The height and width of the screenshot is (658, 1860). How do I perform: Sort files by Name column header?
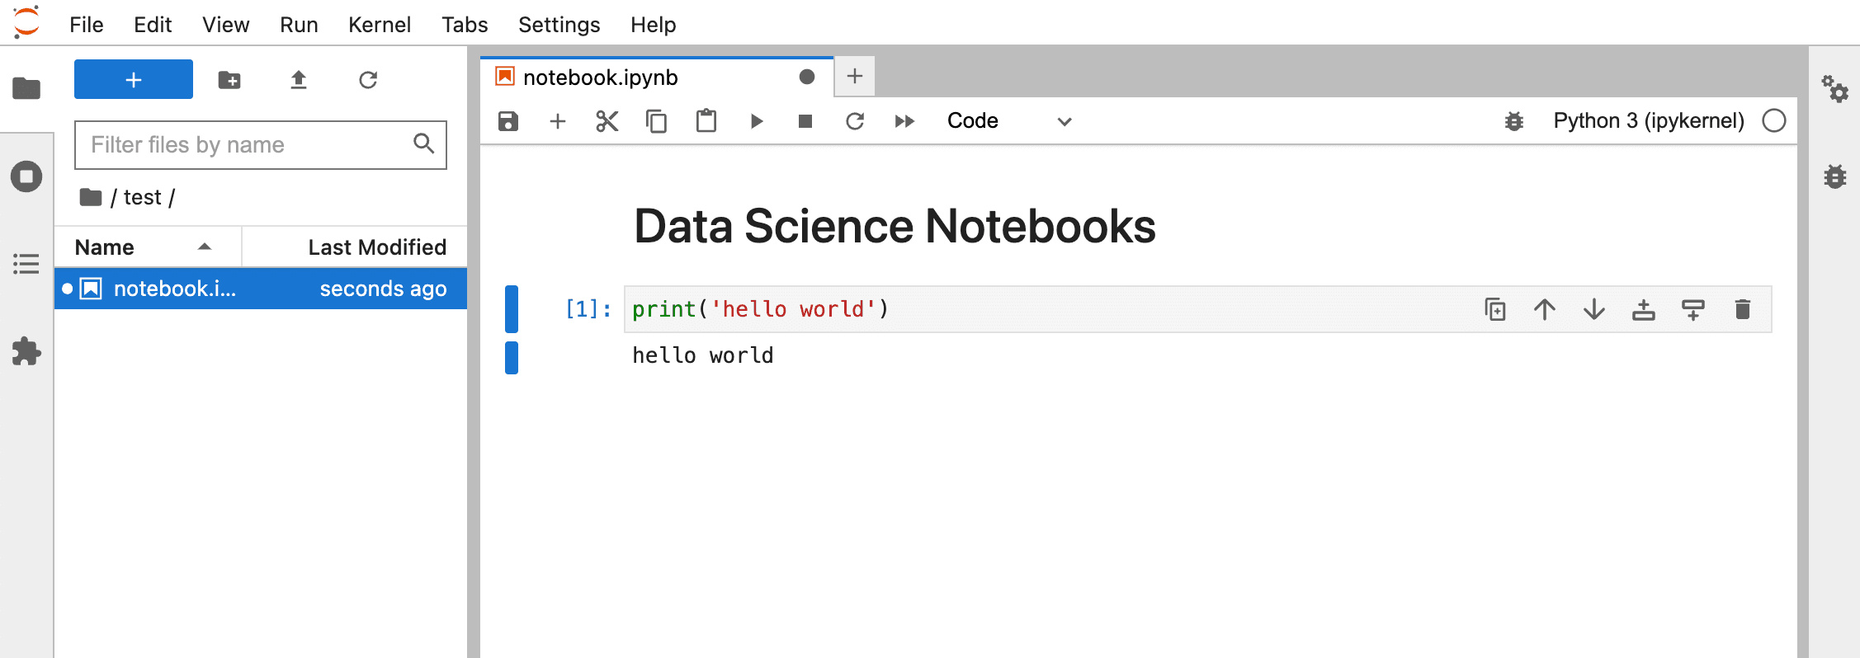[105, 247]
